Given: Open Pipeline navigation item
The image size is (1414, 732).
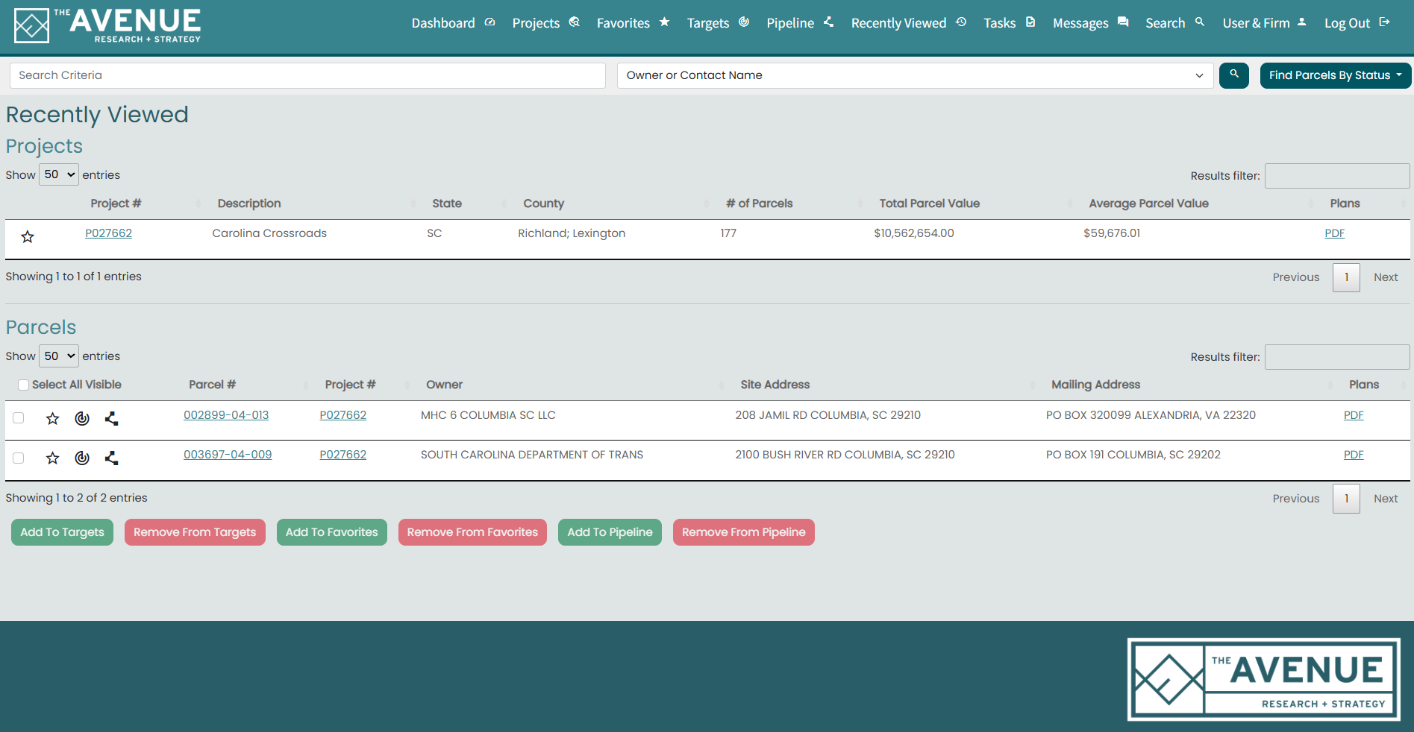Looking at the screenshot, I should pyautogui.click(x=800, y=23).
